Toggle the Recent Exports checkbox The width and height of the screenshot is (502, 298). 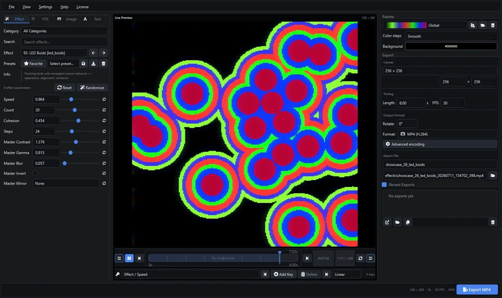point(384,185)
